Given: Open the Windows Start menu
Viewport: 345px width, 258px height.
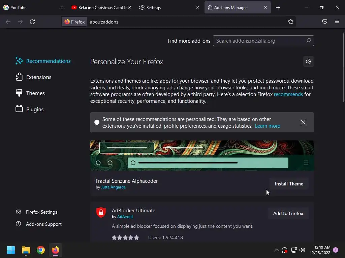Looking at the screenshot, I should click(x=11, y=250).
